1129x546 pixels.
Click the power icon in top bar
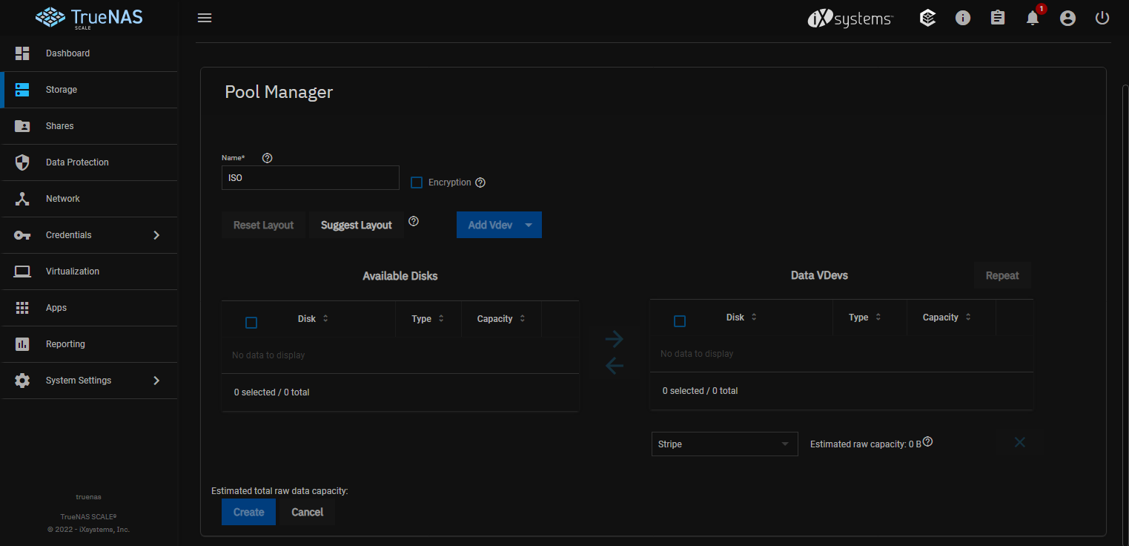(1102, 18)
